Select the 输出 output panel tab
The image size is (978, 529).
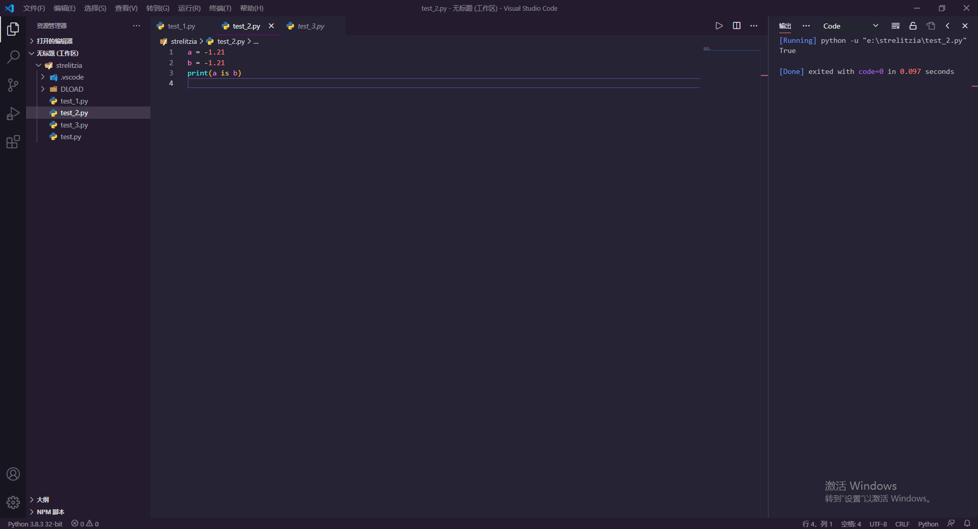pyautogui.click(x=785, y=26)
